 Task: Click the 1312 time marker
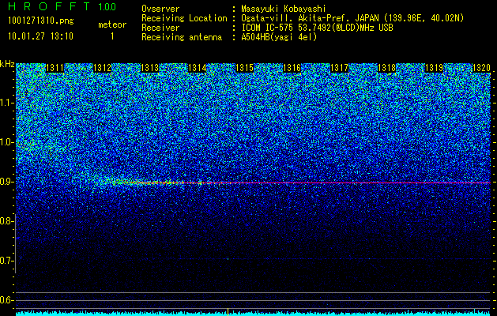click(x=103, y=68)
